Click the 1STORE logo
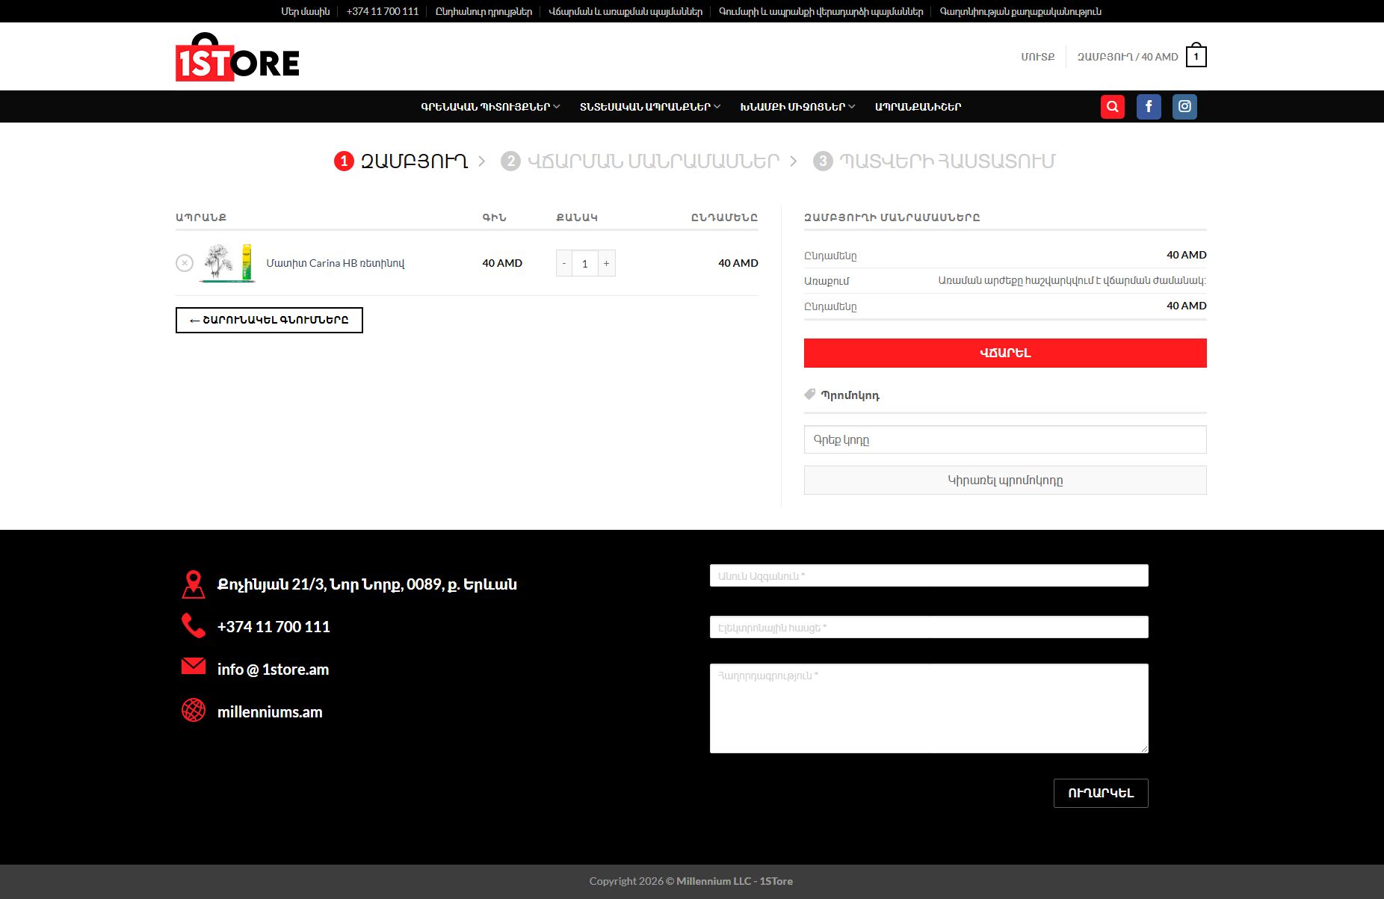 click(238, 58)
